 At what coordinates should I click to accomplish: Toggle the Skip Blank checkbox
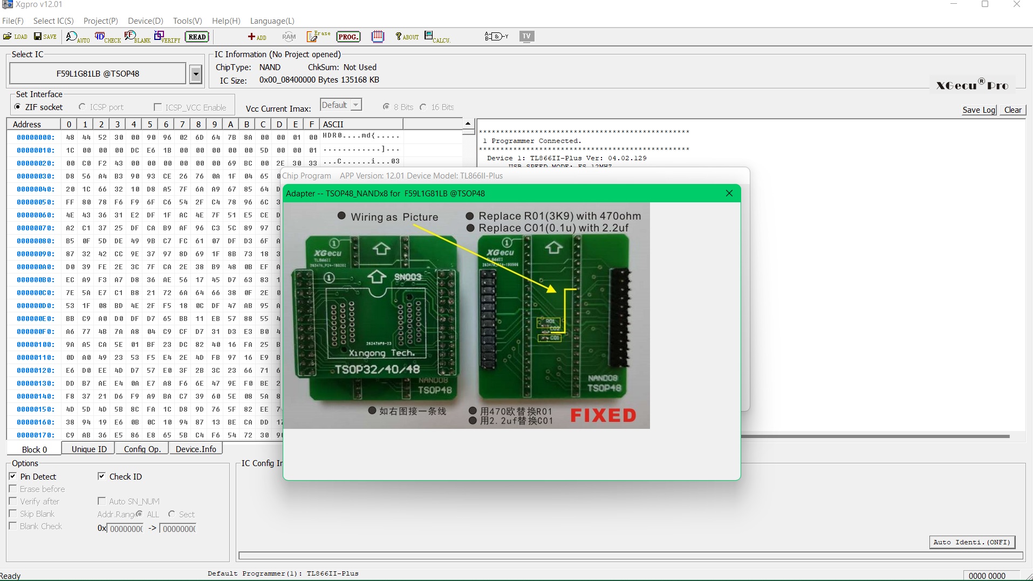13,514
